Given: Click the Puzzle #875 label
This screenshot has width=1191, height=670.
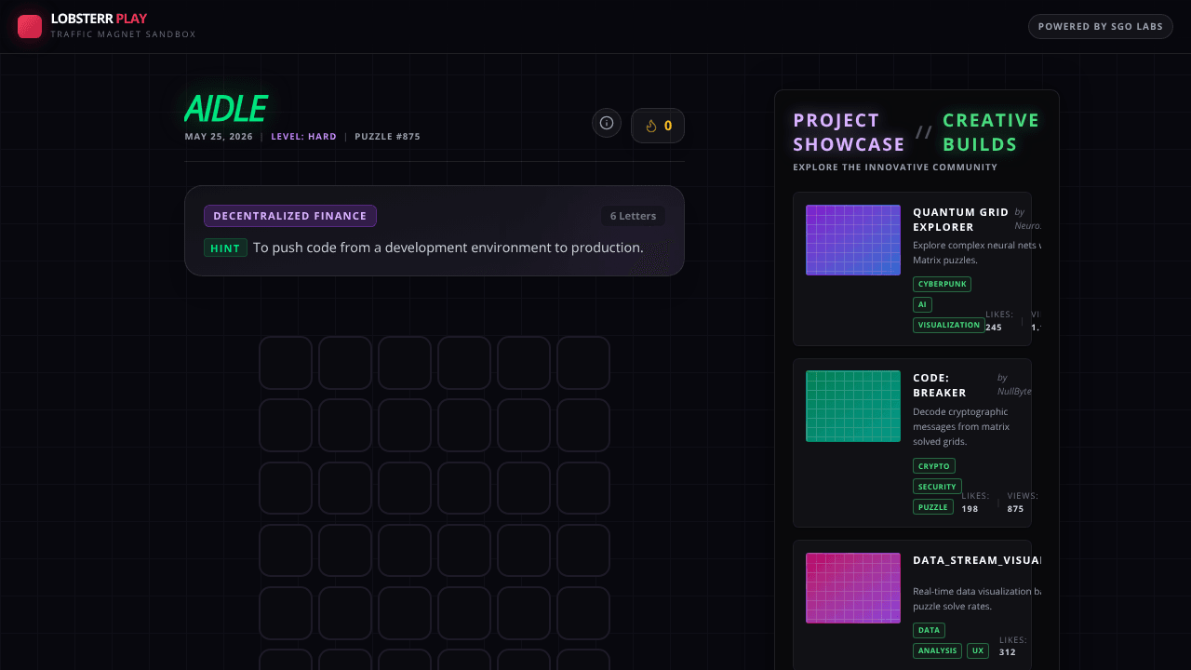Looking at the screenshot, I should pyautogui.click(x=387, y=137).
